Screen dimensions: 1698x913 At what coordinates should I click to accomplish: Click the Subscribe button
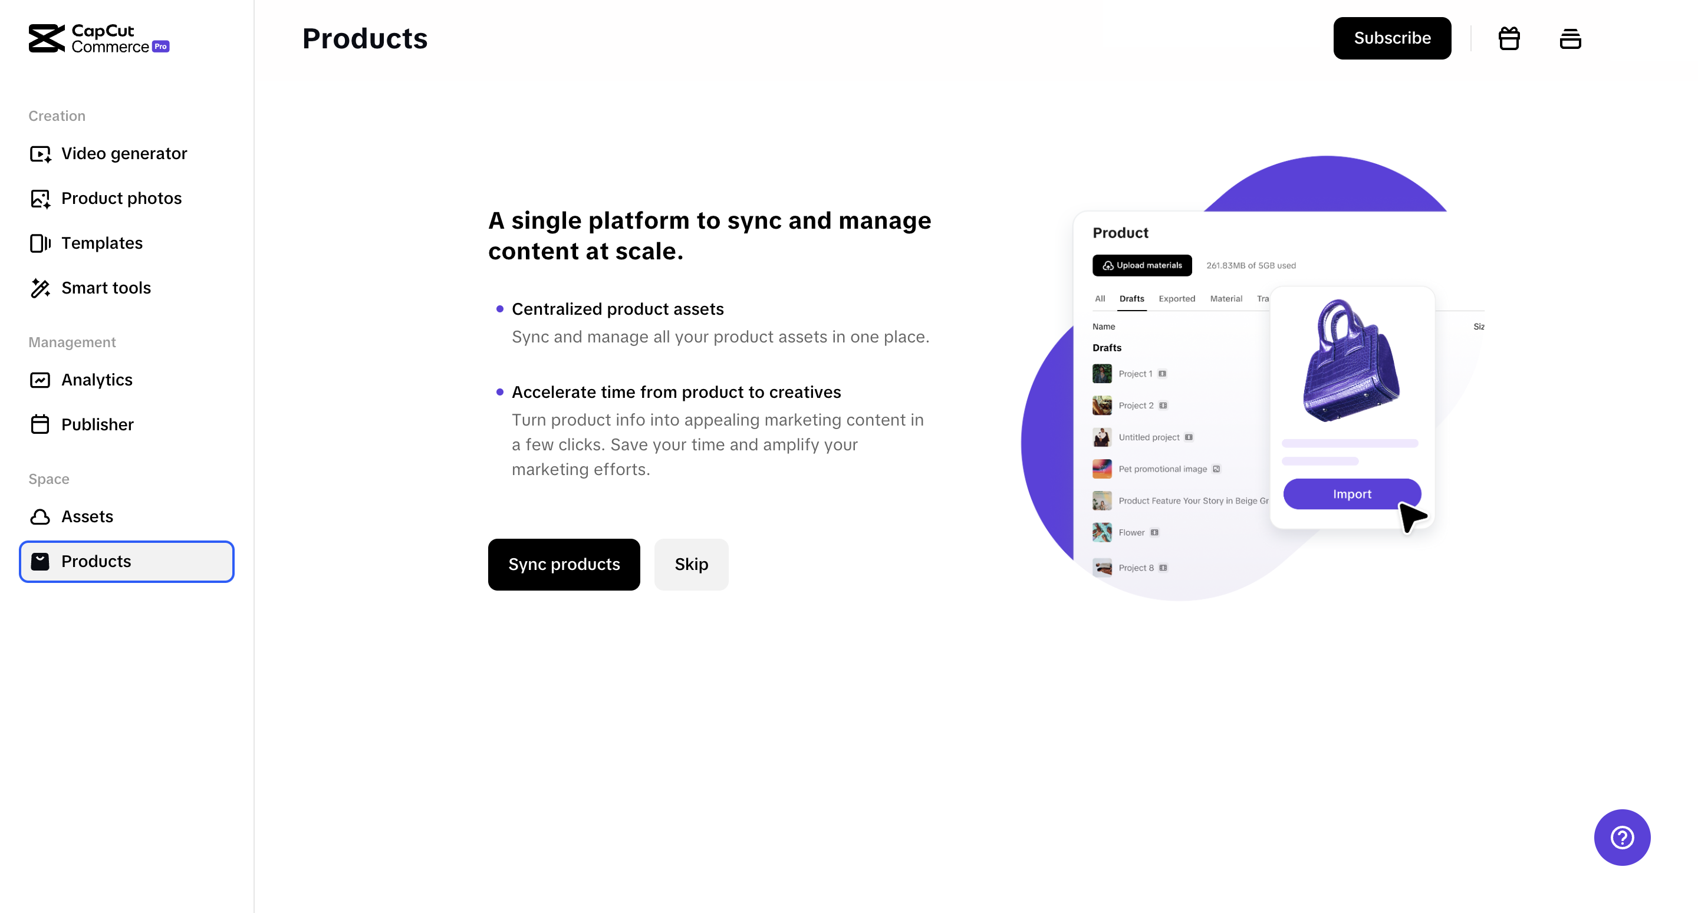(1391, 38)
